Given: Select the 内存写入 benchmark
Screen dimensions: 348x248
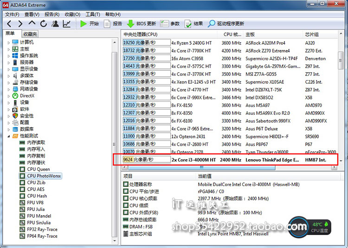Looking at the screenshot, I should (32, 149).
